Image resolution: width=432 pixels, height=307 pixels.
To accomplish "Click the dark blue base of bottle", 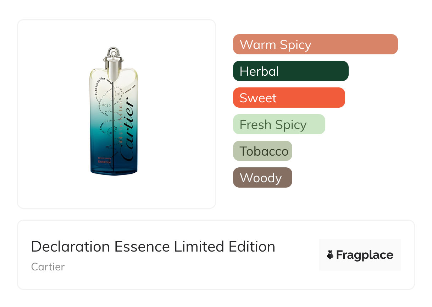I will click(x=113, y=170).
